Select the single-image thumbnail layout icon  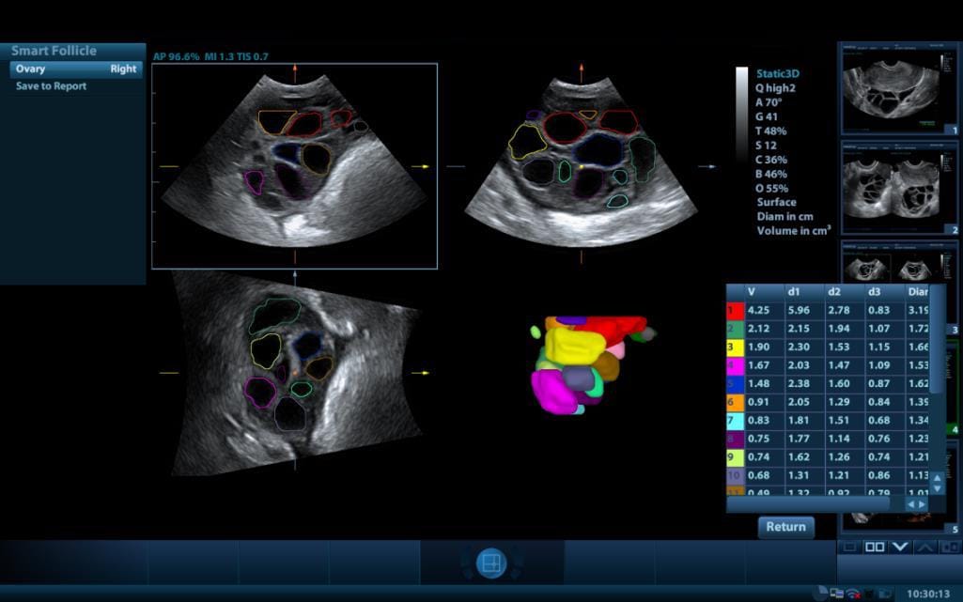(850, 547)
